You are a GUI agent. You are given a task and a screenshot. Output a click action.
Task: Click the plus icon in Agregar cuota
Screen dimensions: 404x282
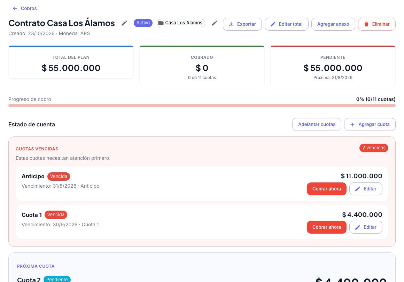point(352,125)
